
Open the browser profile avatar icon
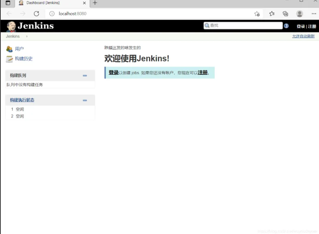click(299, 14)
